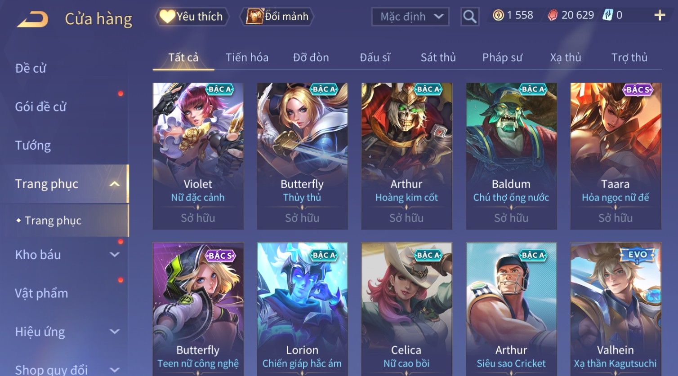This screenshot has width=678, height=376.
Task: Open the Gói đề cử sidebar item
Action: 40,106
